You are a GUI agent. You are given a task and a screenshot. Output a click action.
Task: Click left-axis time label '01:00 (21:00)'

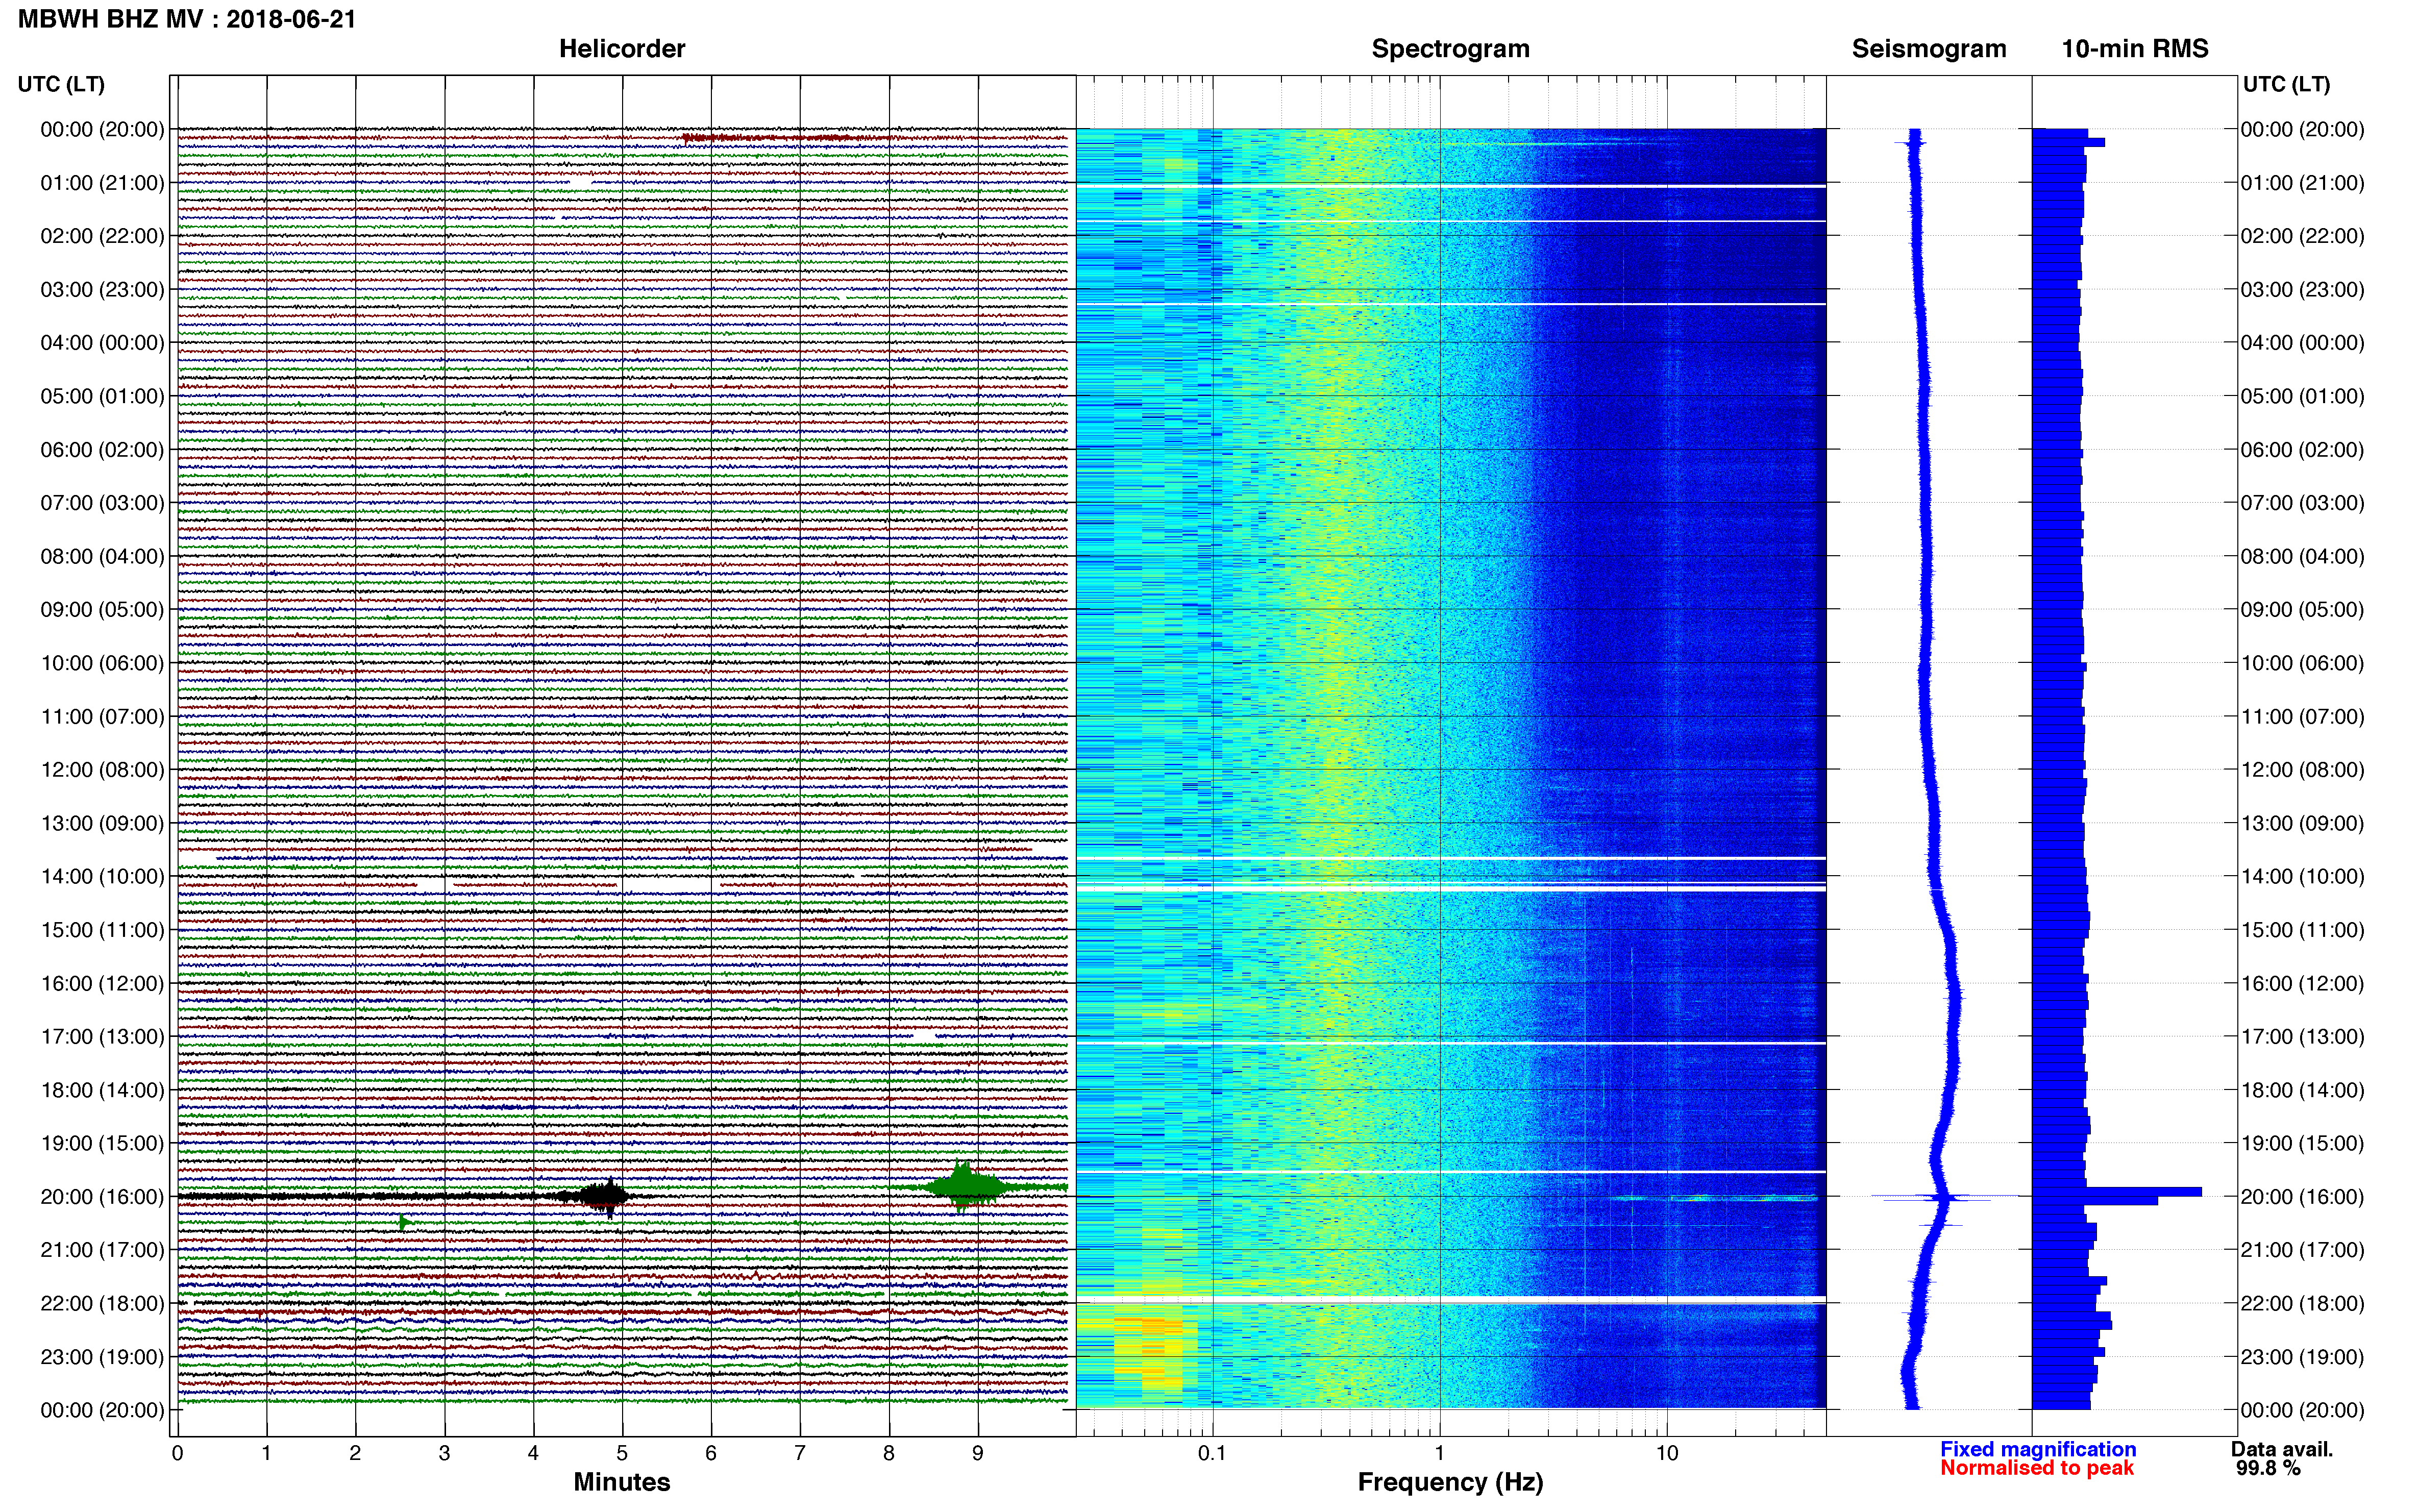coord(102,183)
